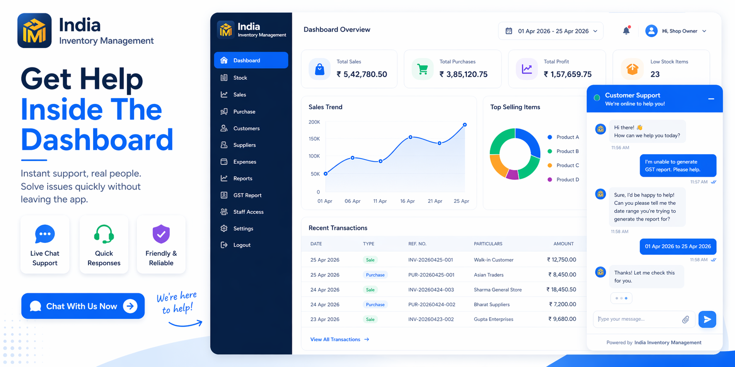The image size is (735, 367).
Task: Click the Suppliers sidebar icon
Action: coord(224,145)
